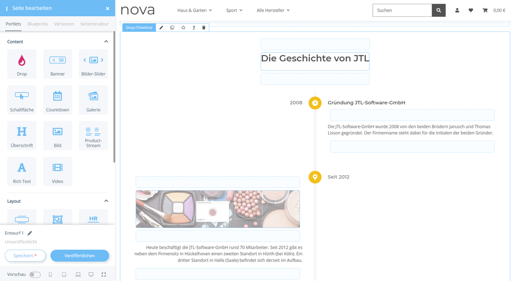Click the paragraph about Janusch and Thomas Lisson

tap(410, 130)
